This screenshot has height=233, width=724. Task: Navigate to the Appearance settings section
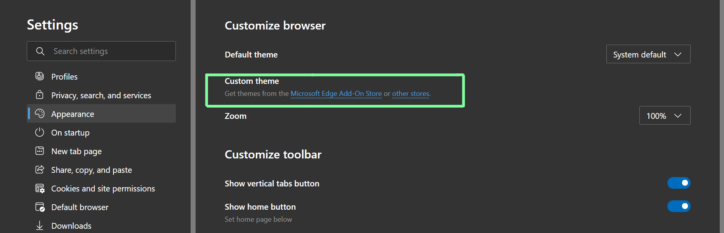click(73, 113)
